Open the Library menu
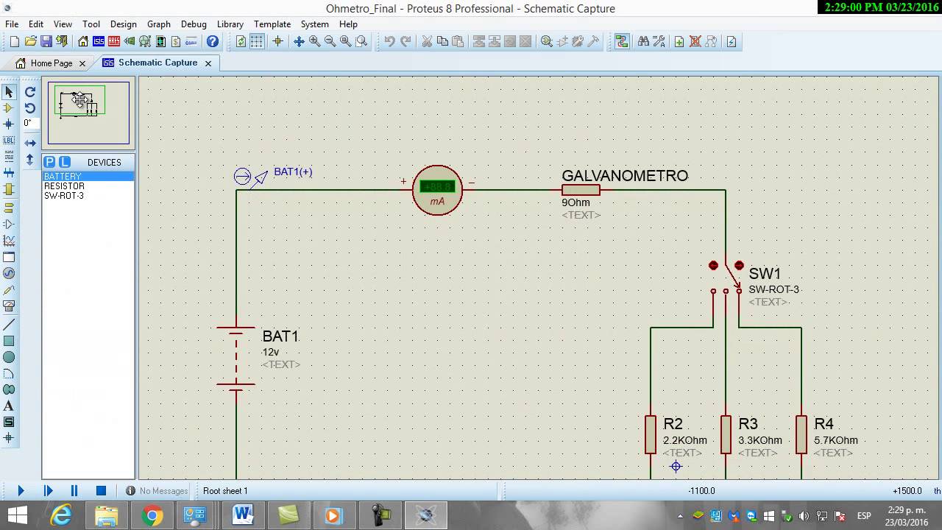 point(230,24)
